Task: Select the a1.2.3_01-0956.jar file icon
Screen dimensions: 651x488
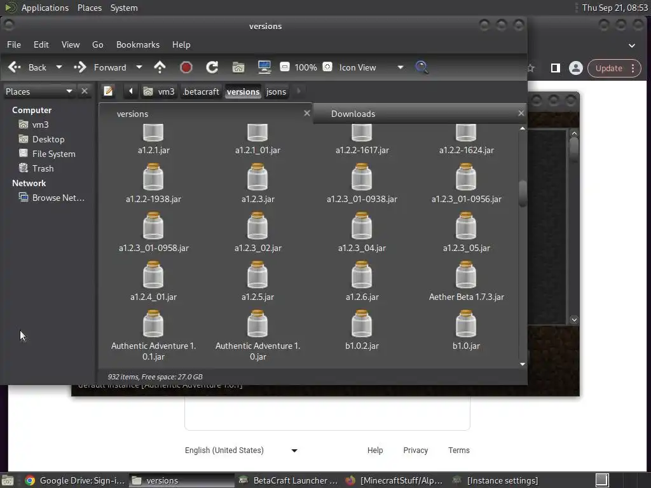Action: (466, 177)
